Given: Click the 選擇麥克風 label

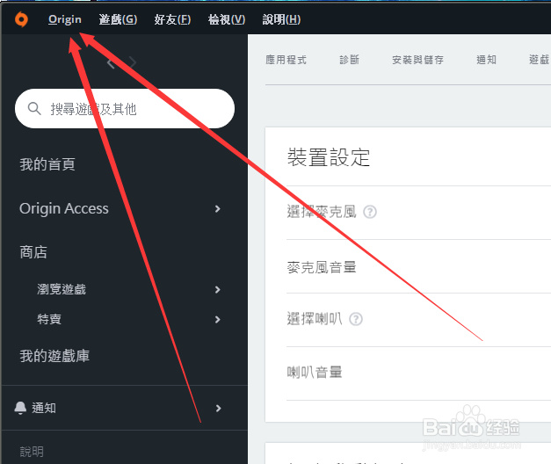Looking at the screenshot, I should 322,212.
